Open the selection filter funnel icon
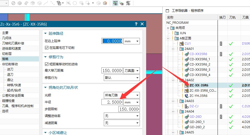250x135 pixels. click(59, 3)
